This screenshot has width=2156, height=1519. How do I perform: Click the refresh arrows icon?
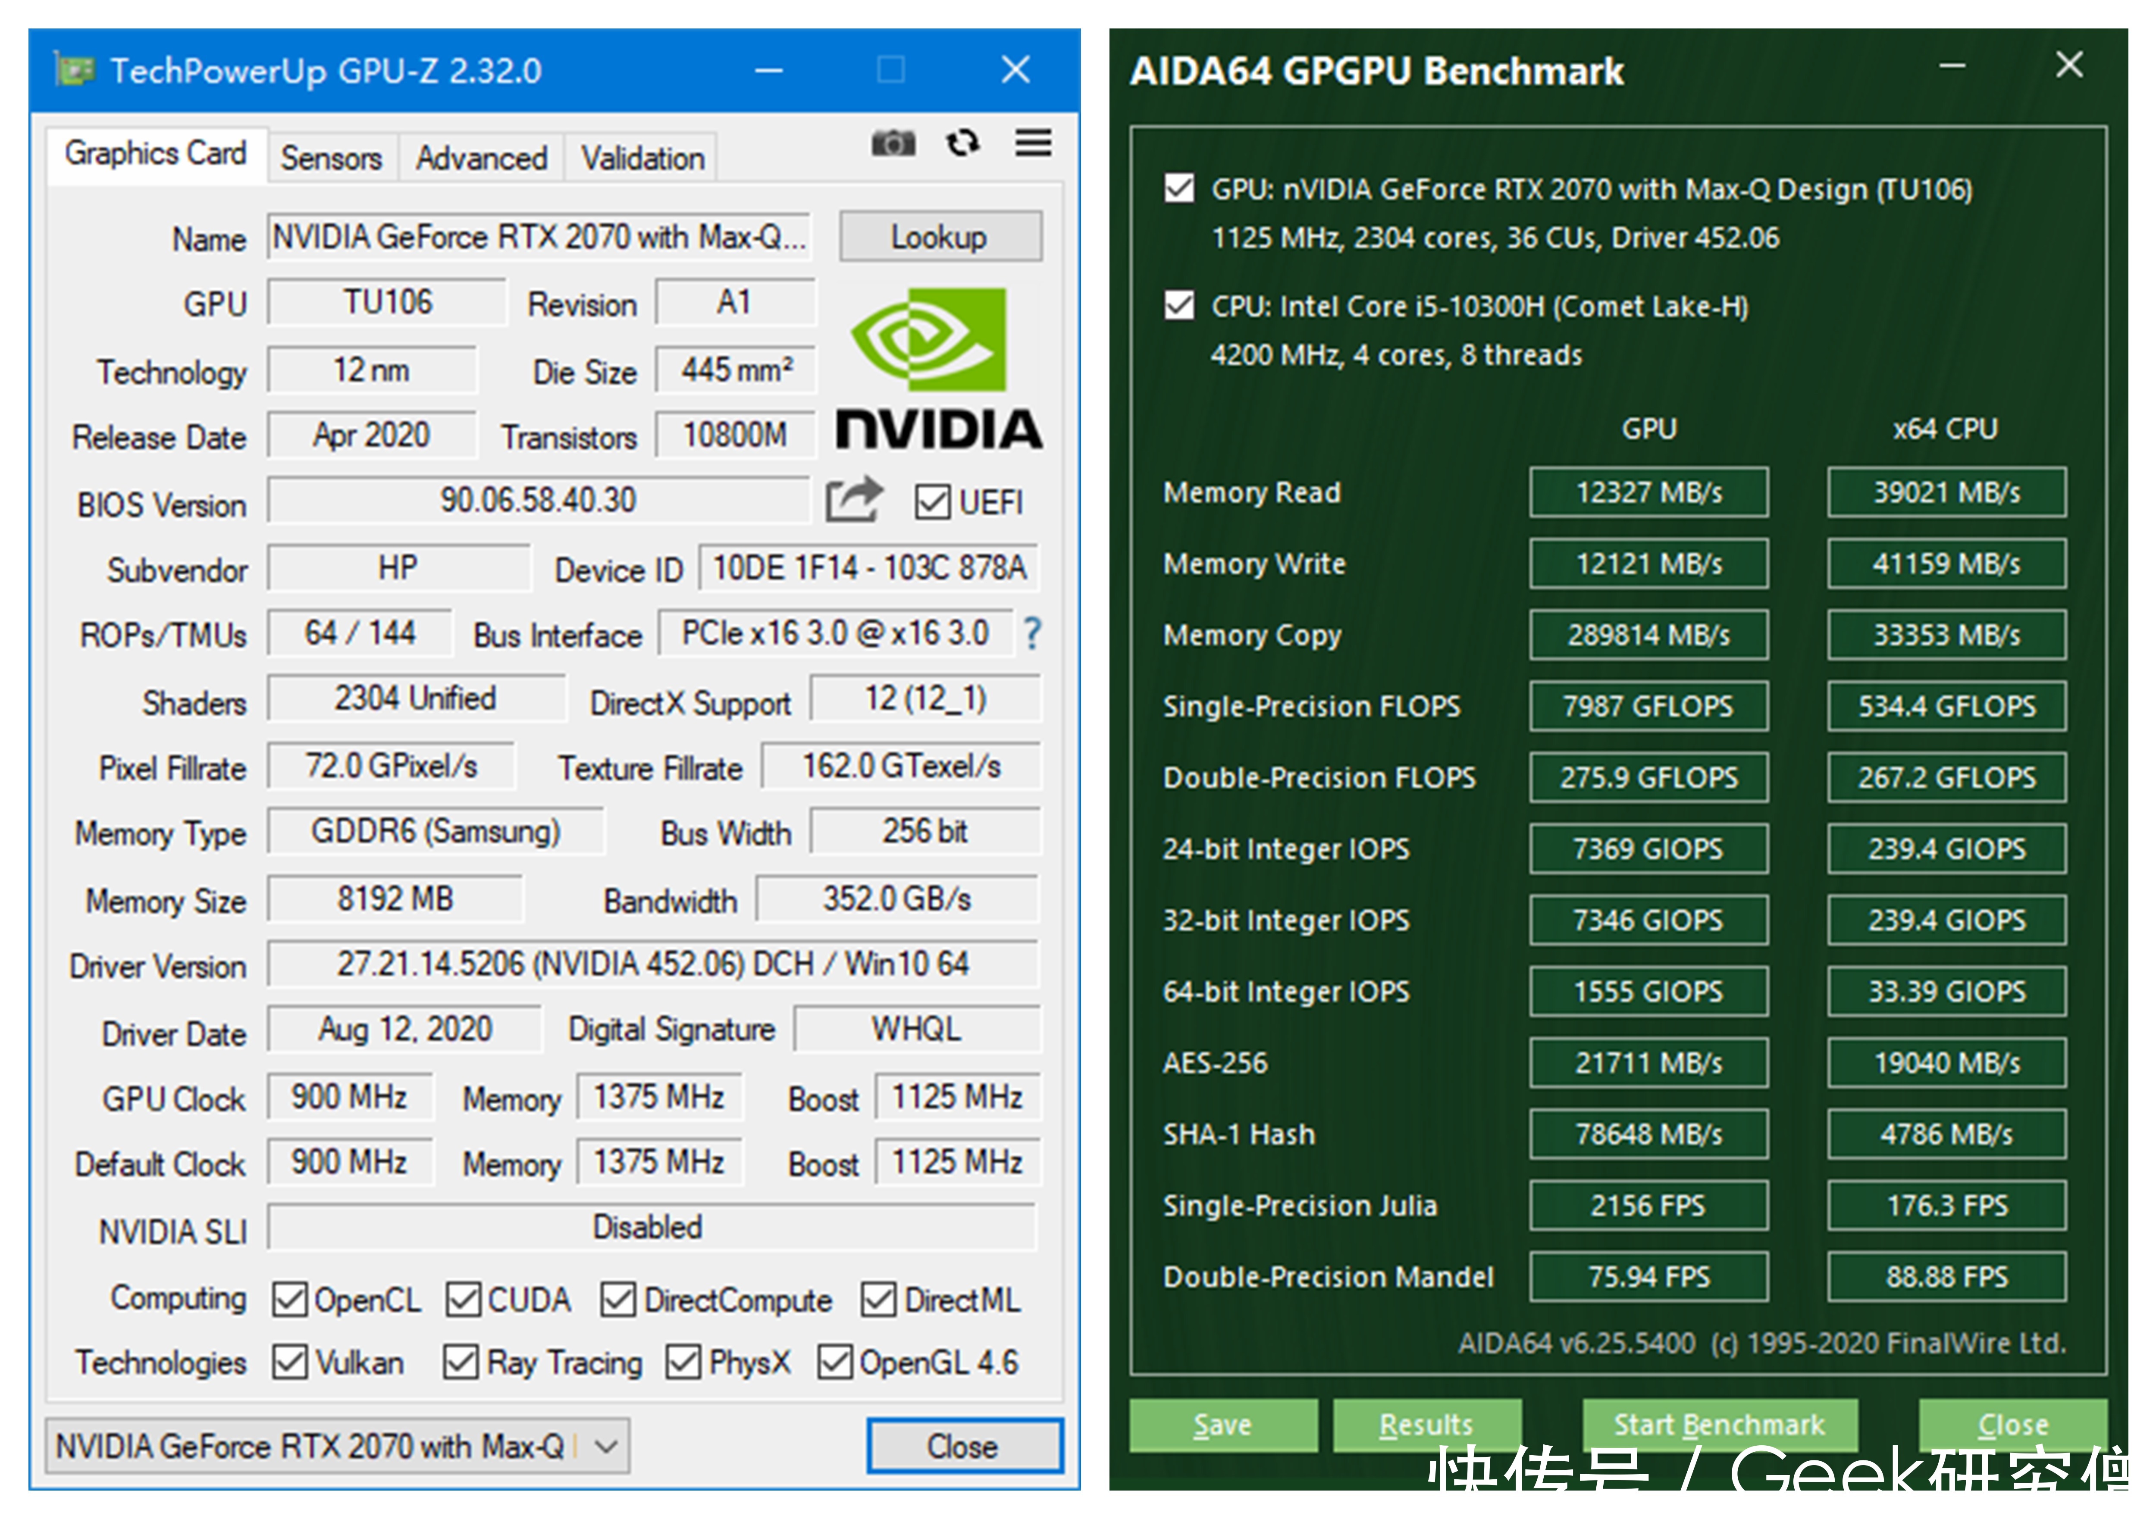[x=962, y=144]
